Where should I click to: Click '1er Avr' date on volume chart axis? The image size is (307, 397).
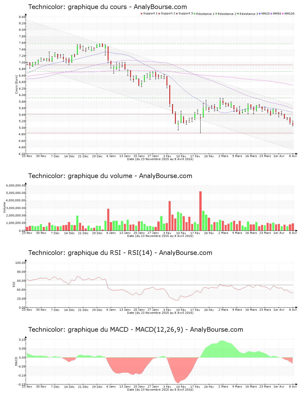[x=279, y=233]
